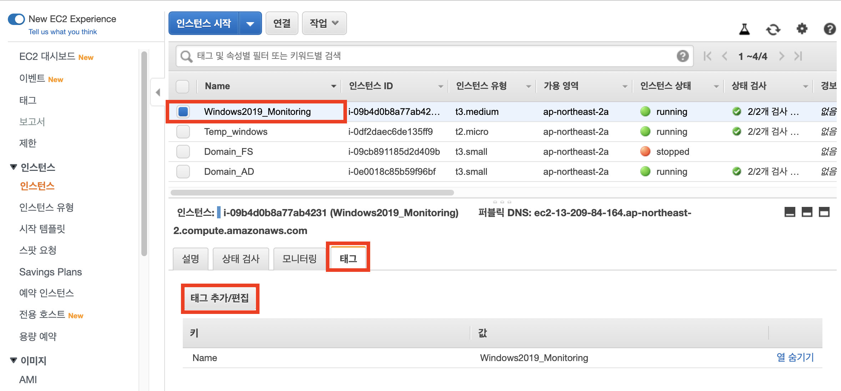Open the settings gear icon
This screenshot has width=841, height=391.
802,29
